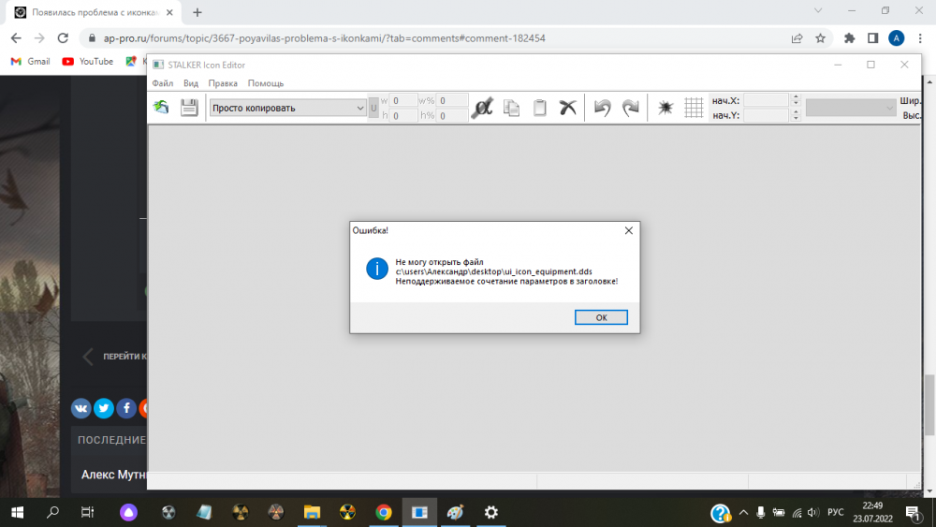The image size is (936, 527).
Task: Click the paste clipboard icon
Action: 539,108
